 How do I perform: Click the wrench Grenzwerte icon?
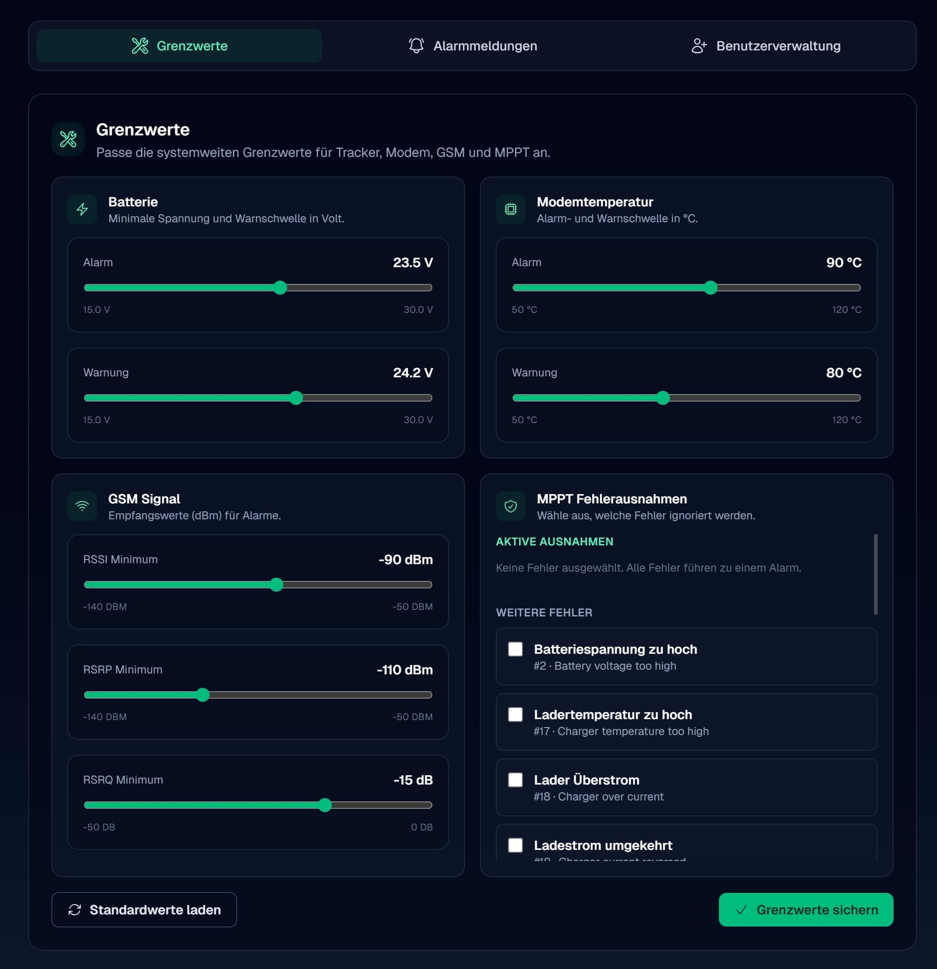click(141, 45)
